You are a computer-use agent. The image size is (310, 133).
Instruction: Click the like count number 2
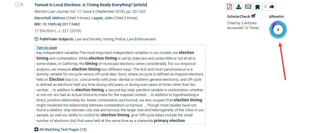265,6
